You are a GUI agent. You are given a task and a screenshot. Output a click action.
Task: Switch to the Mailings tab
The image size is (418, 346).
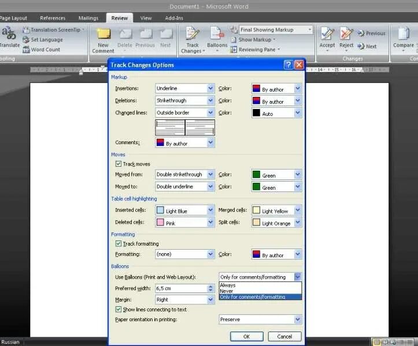pos(88,18)
